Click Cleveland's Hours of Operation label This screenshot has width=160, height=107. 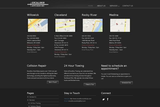61,52
